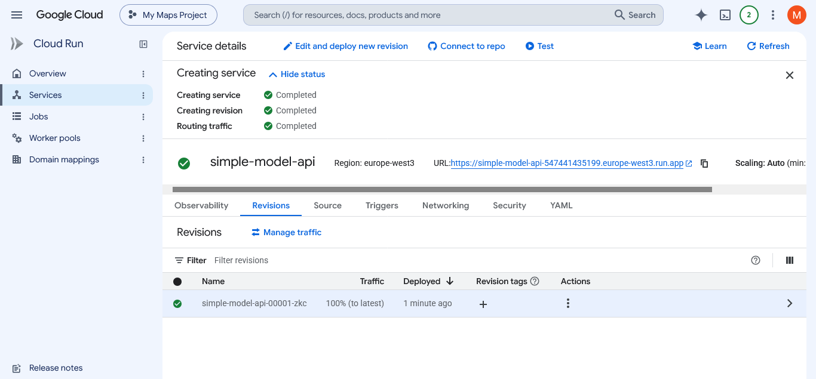816x379 pixels.
Task: Open the simple-model-api run.app URL
Action: coord(567,163)
